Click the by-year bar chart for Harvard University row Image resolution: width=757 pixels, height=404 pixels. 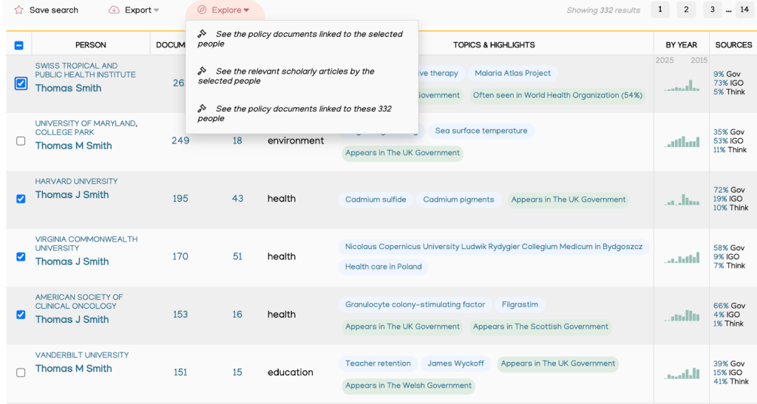(x=681, y=199)
